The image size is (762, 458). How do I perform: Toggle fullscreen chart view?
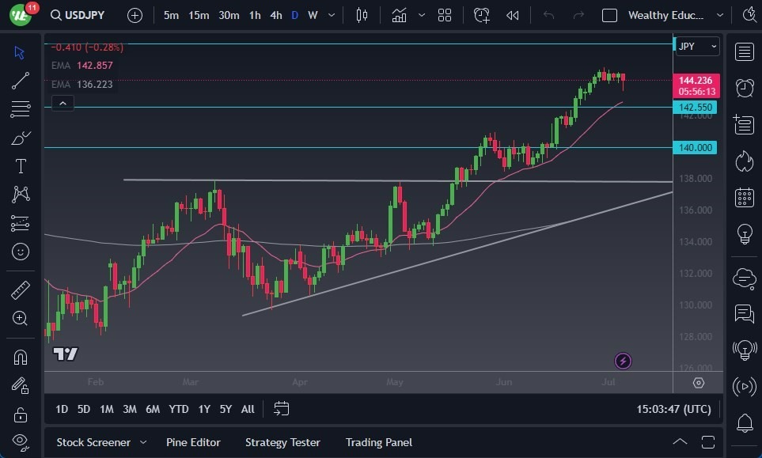707,442
